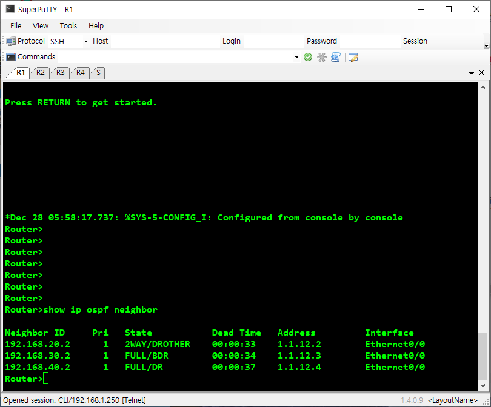Expand the Commands history dropdown arrow
The image size is (491, 407).
pyautogui.click(x=296, y=58)
